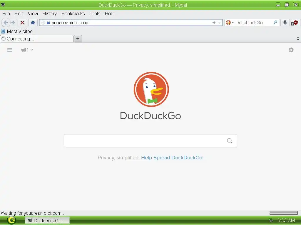The image size is (301, 225).
Task: Click the system tray network icon
Action: coord(271,220)
